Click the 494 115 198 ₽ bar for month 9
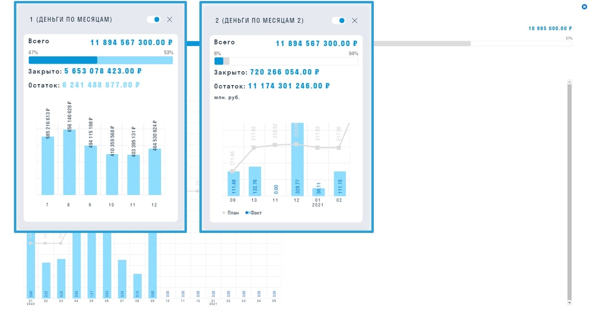The width and height of the screenshot is (590, 329). (91, 171)
